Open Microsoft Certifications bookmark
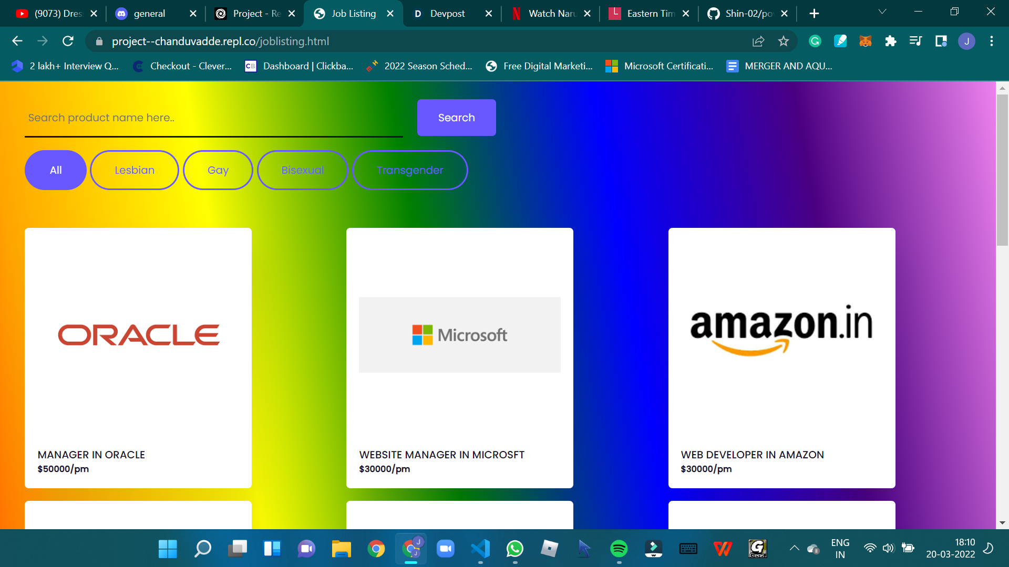Screen dimensions: 1009x567 click(660, 66)
